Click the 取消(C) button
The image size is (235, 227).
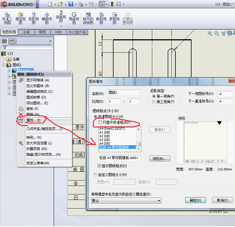click(x=222, y=200)
